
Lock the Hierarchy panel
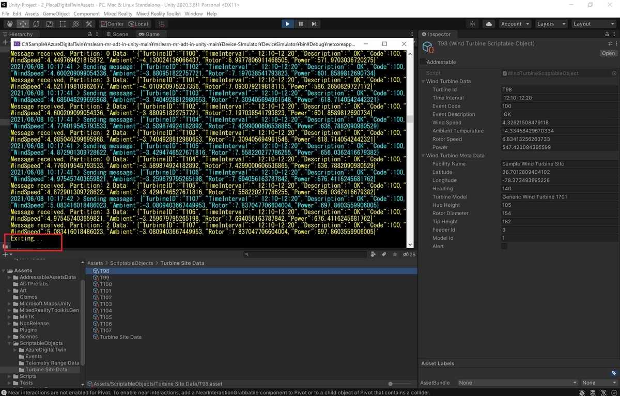click(x=90, y=34)
